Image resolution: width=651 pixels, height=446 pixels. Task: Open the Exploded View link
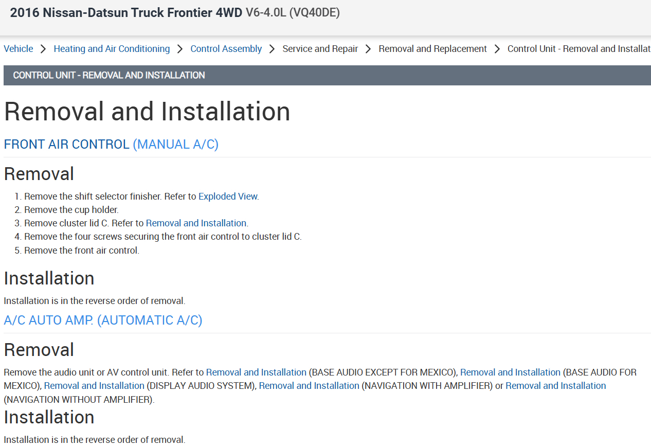click(228, 197)
